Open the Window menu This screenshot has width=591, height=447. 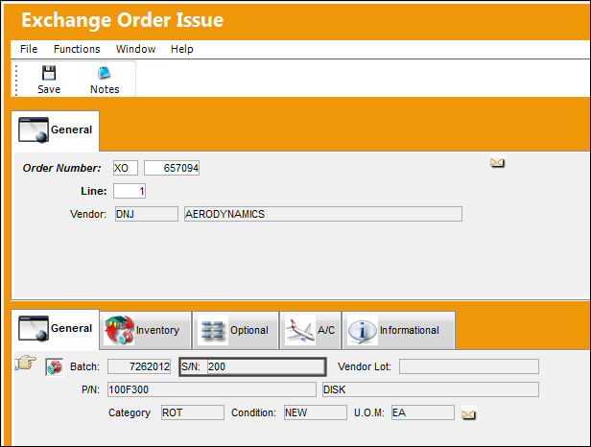[135, 49]
